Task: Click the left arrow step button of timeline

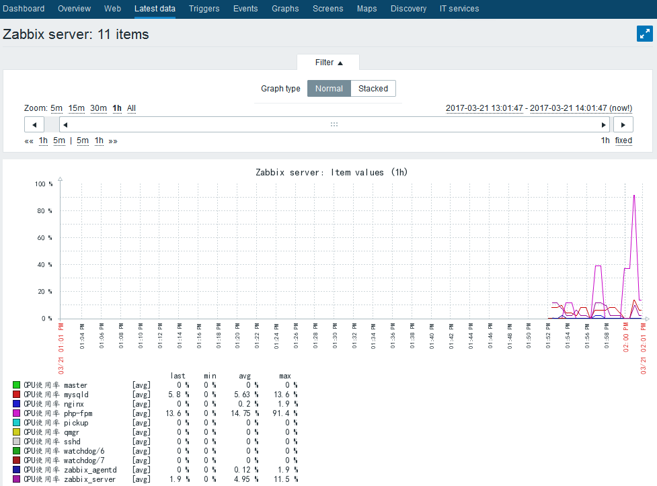Action: (x=34, y=125)
